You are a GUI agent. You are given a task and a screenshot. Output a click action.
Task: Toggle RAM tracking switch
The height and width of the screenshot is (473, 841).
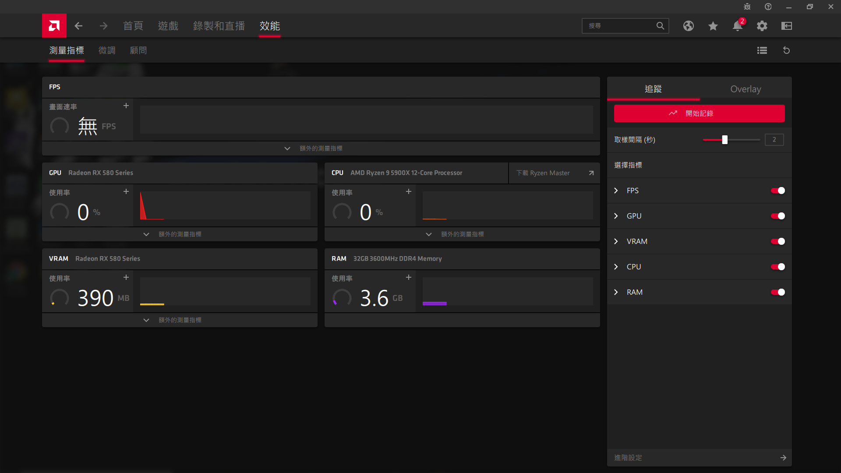778,292
